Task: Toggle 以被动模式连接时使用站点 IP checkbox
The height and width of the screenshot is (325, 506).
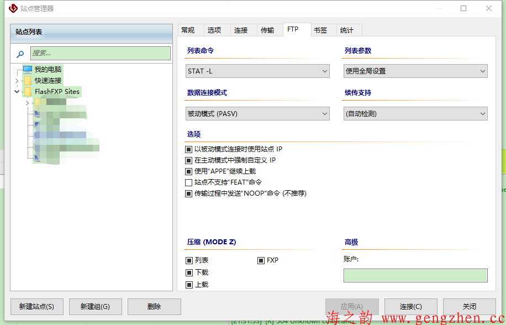Action: [x=189, y=149]
